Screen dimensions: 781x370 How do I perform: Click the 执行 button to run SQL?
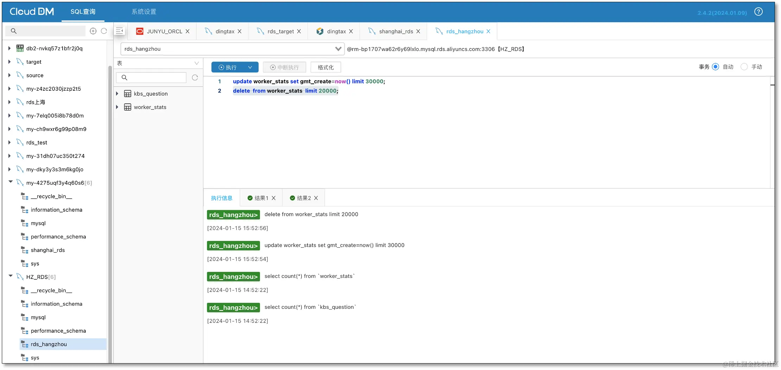point(230,67)
